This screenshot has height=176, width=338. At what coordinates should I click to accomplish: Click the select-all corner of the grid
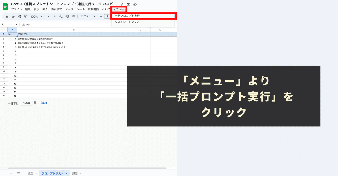pos(4,29)
